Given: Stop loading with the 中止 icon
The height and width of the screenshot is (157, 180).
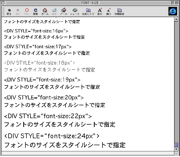Looking at the screenshot, I should (x=27, y=12).
